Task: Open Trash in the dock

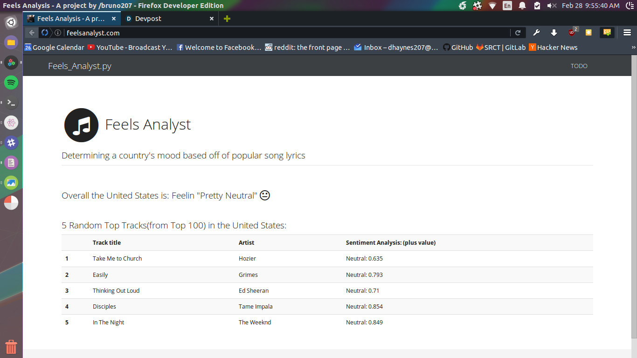Action: (11, 347)
